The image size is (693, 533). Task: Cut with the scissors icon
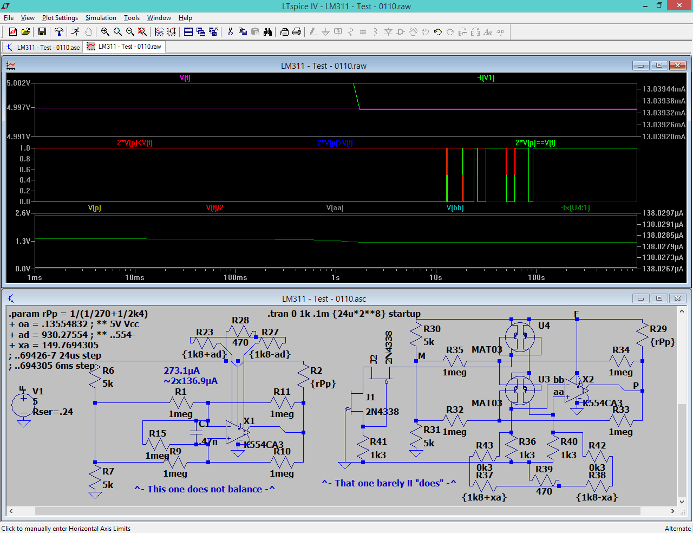click(230, 32)
